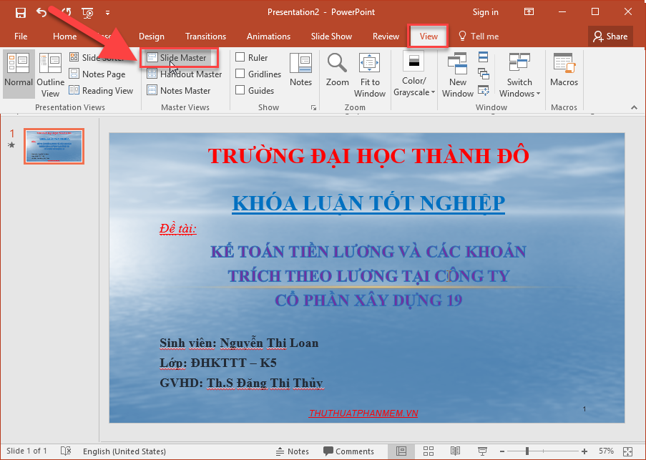Zoom out with the minus button

pyautogui.click(x=501, y=451)
